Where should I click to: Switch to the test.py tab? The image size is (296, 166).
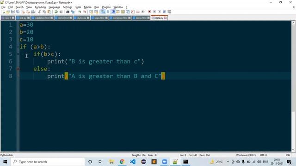coord(23,18)
